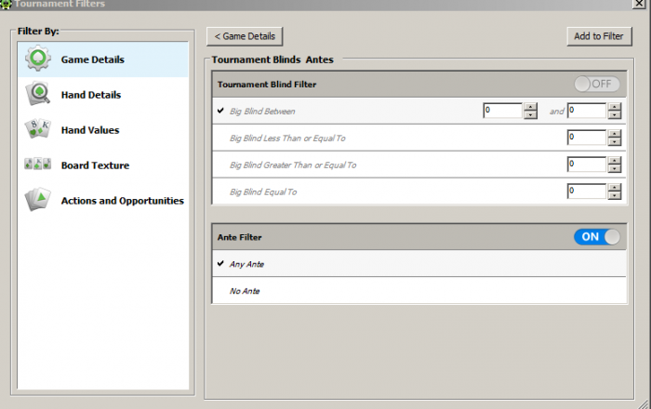Screen dimensions: 651x409
Task: Increase the Big Blind Equal To value
Action: pyautogui.click(x=615, y=187)
